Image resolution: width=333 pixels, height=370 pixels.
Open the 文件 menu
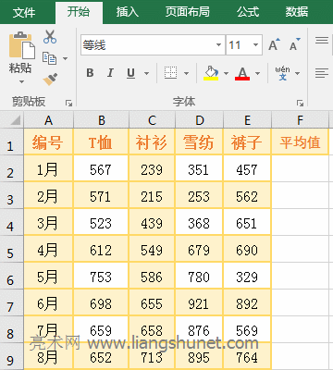point(24,13)
